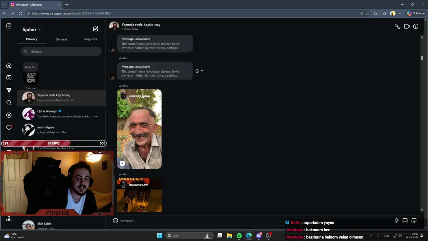Switch the TUR keyboard language

coord(386,236)
